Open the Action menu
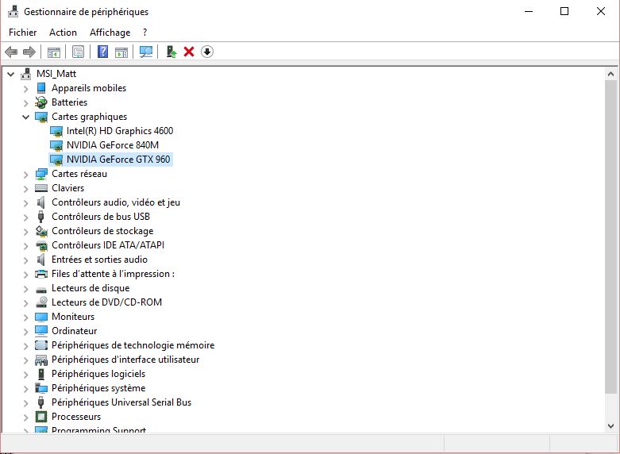Screen dimensions: 620x454 63,33
